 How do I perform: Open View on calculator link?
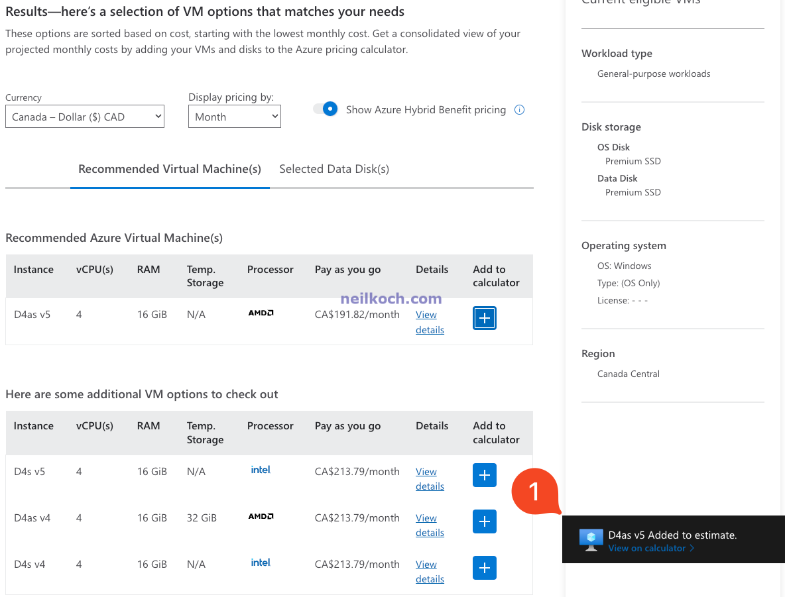[651, 549]
